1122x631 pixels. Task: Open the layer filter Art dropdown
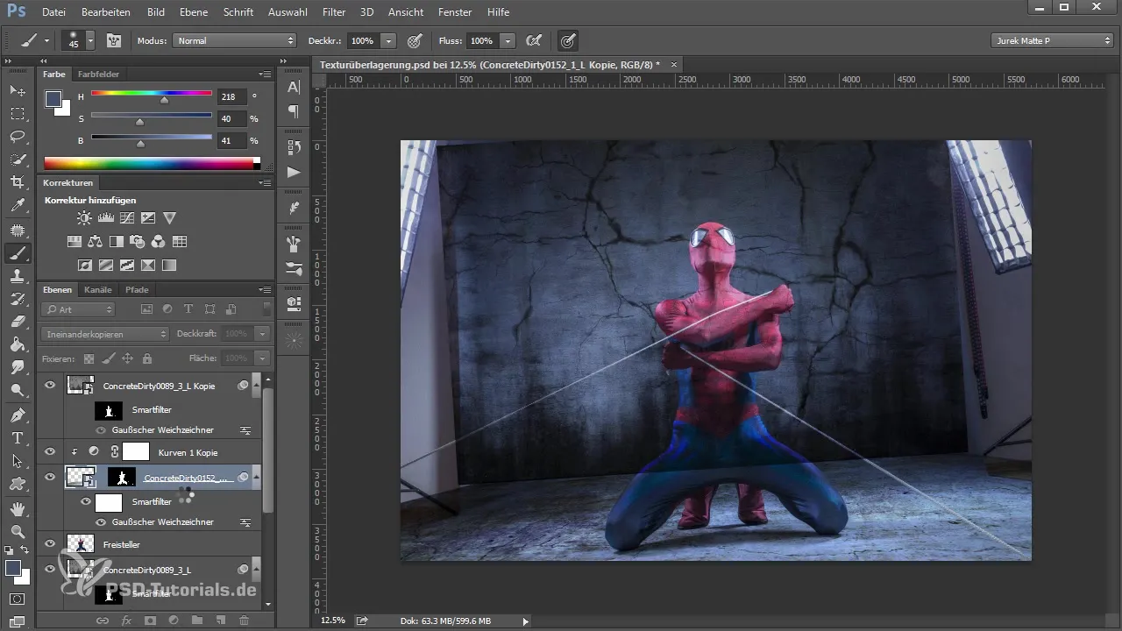click(78, 309)
